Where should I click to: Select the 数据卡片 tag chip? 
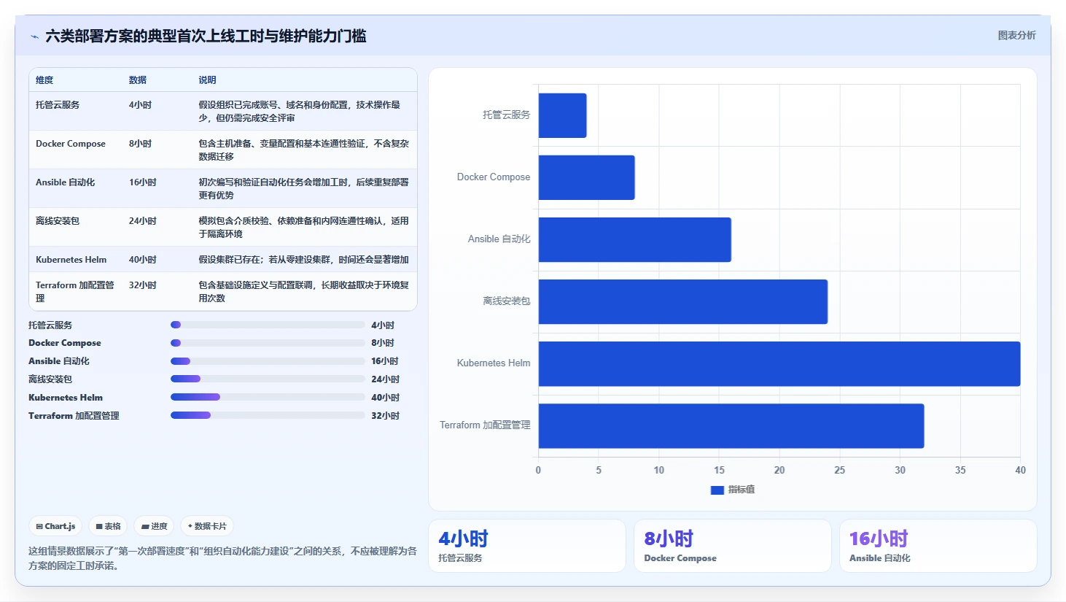[x=207, y=526]
